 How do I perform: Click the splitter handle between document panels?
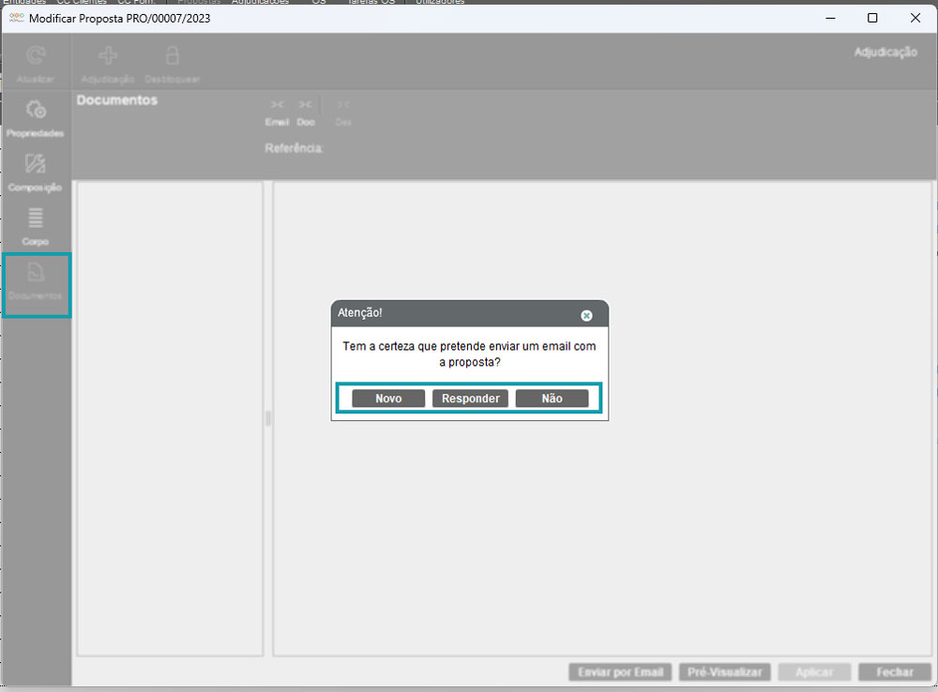tap(268, 418)
